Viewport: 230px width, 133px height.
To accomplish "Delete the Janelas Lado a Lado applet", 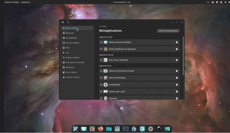I will click(177, 92).
